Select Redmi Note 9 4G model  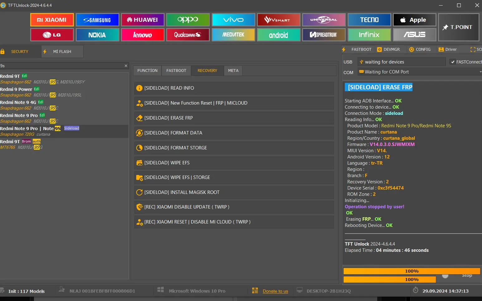pos(64,105)
